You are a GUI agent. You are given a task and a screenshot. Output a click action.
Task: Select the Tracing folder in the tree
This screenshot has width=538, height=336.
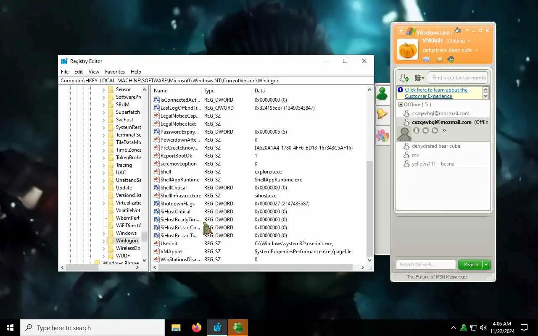point(124,165)
